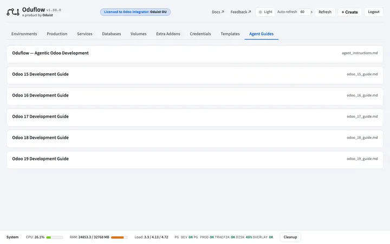Switch to the Databases tab
This screenshot has width=390, height=244.
click(x=112, y=34)
